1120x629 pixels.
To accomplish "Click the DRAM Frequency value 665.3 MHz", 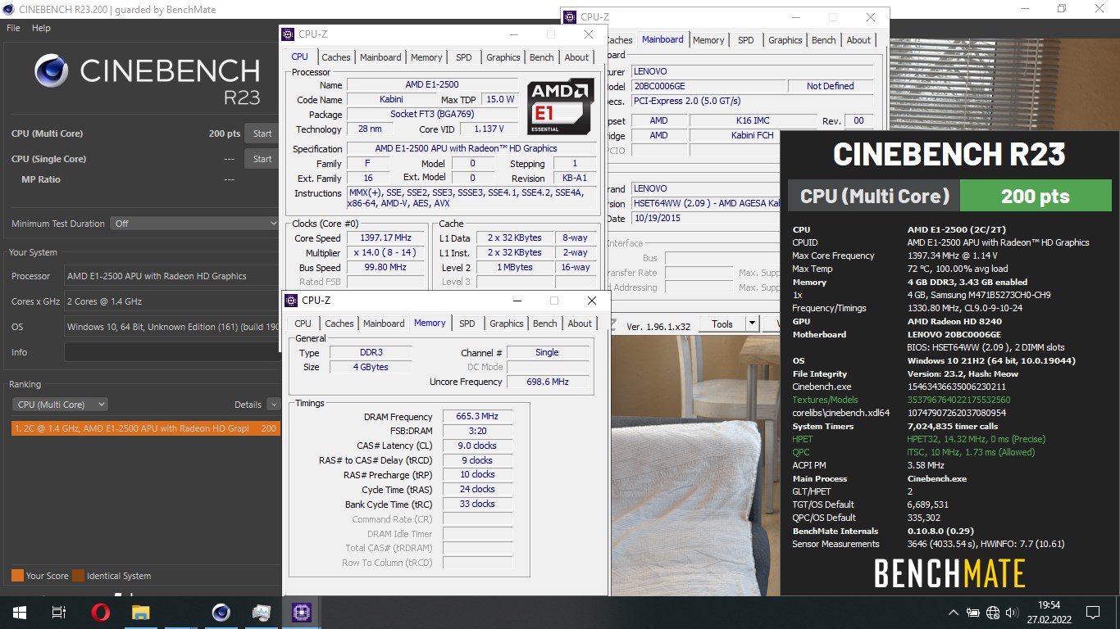I will pos(478,416).
